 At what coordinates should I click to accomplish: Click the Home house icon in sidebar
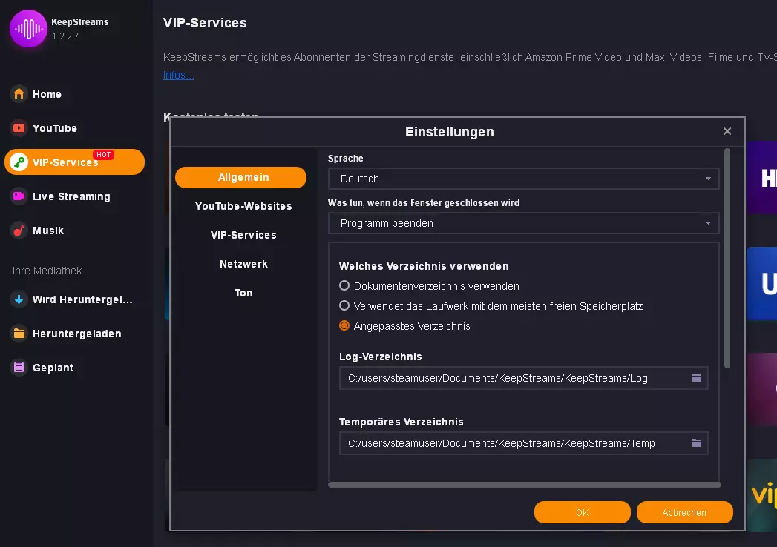[19, 93]
